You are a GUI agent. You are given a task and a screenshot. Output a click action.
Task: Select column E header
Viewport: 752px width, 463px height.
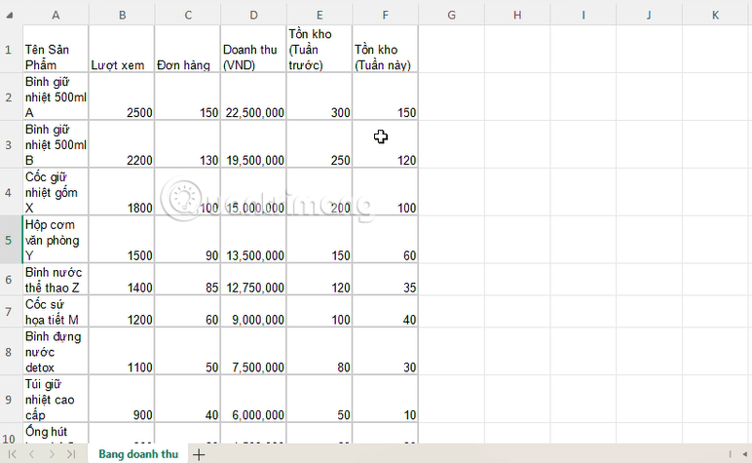tap(320, 15)
